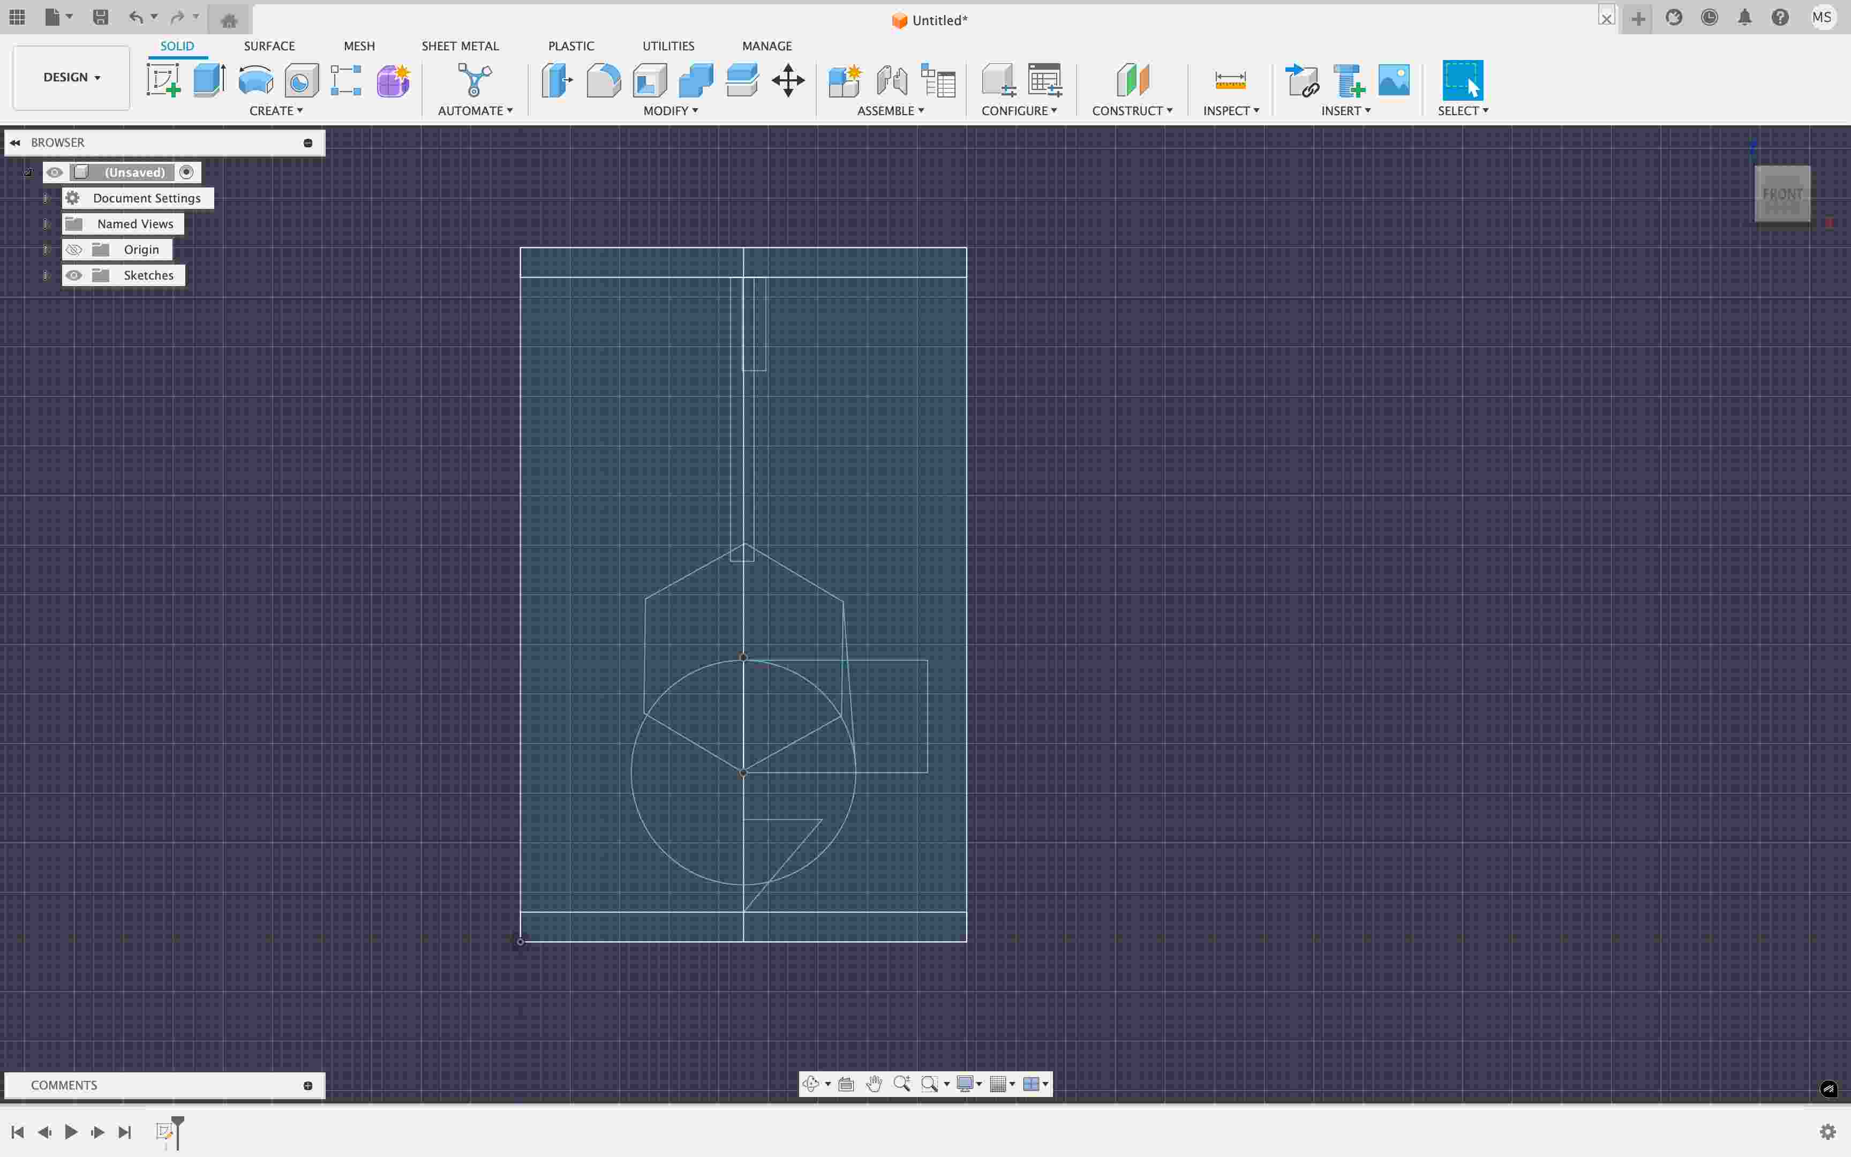Click the Configure Design icon
This screenshot has width=1851, height=1157.
coord(998,80)
